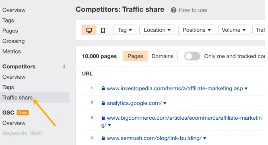This screenshot has height=145, width=268.
Task: Toggle Only me and tracked competitors switch
Action: pyautogui.click(x=192, y=56)
